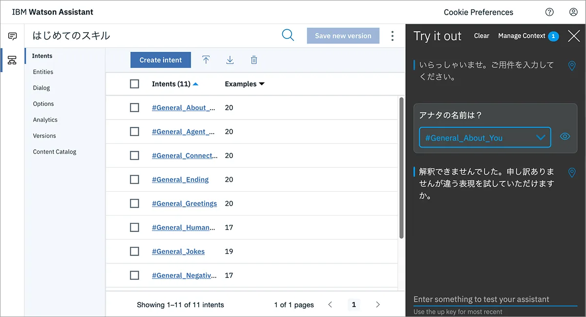586x317 pixels.
Task: Open the Skills icon in left rail
Action: tap(12, 60)
